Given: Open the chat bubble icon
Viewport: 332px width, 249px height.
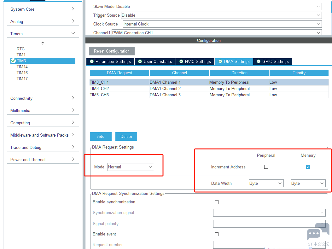Looking at the screenshot, I should (x=318, y=232).
